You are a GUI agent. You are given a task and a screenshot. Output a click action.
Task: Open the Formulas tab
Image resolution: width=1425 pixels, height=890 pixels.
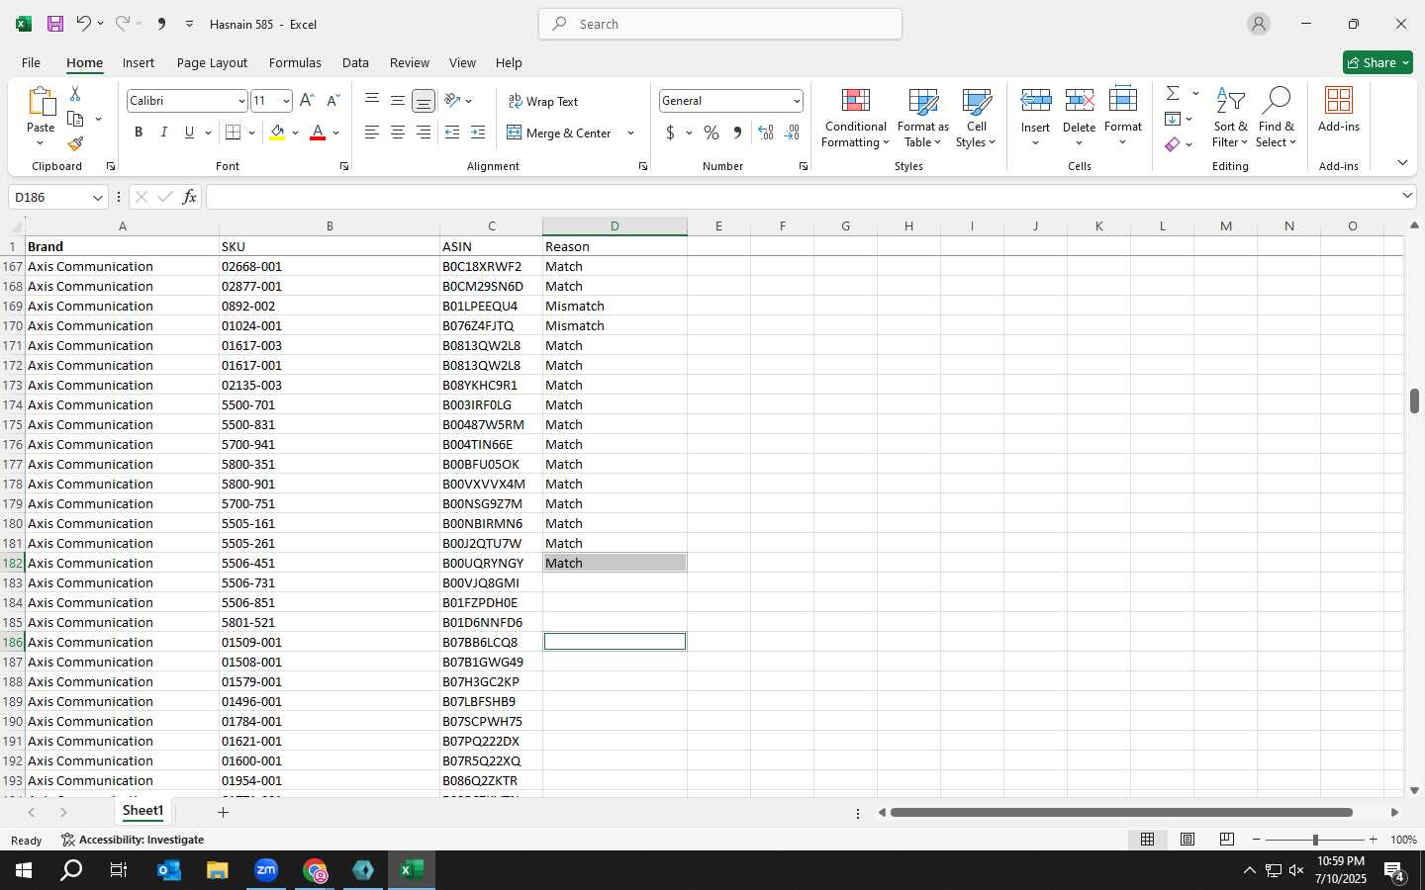click(295, 62)
